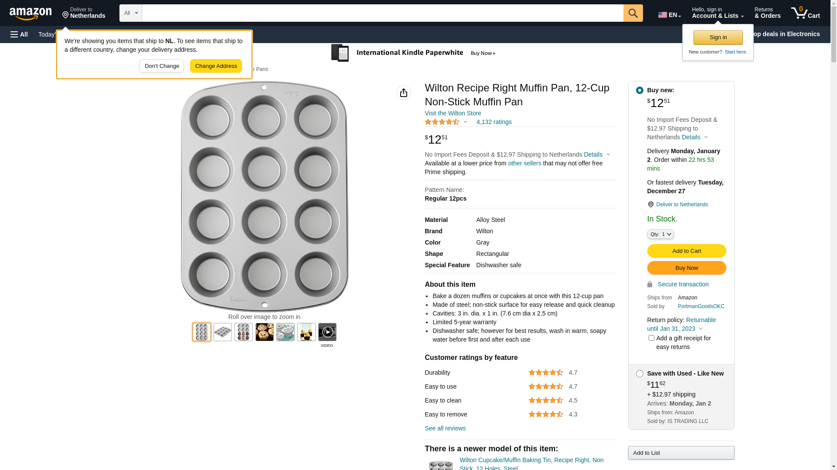
Task: Click the share icon near product image
Action: click(x=403, y=93)
